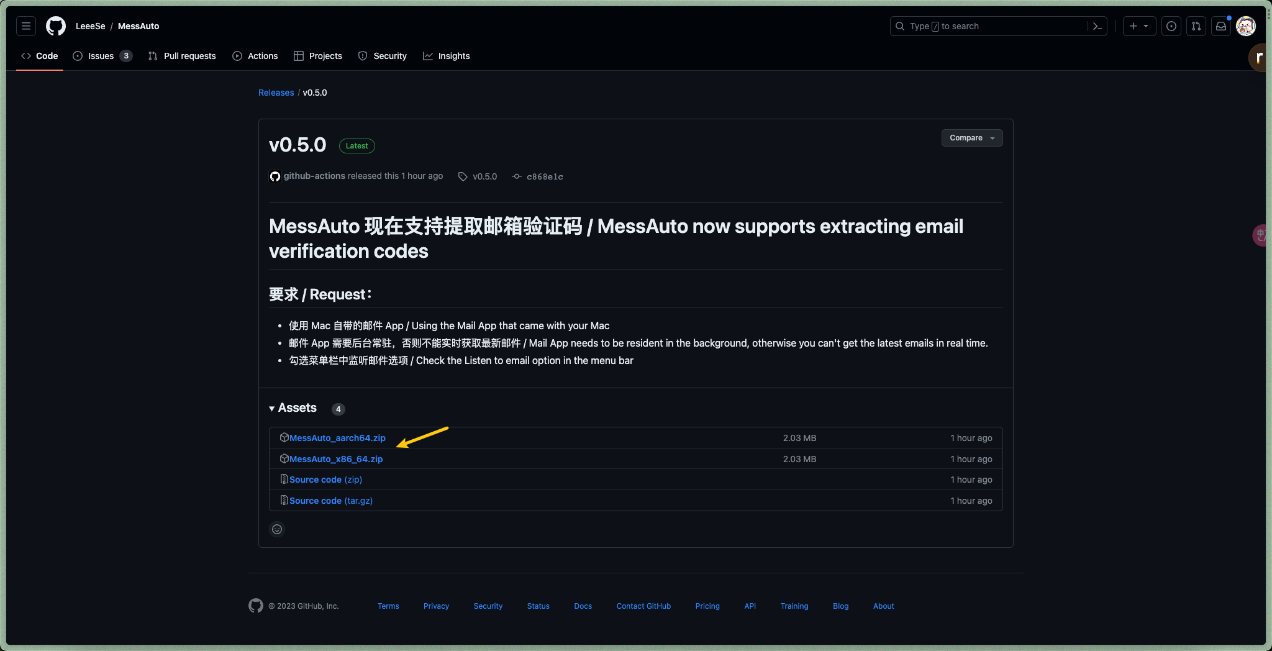
Task: Open the Compare dropdown
Action: tap(972, 138)
